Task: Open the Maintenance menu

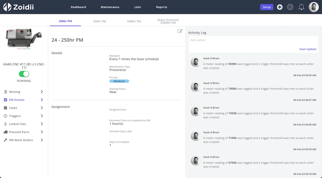Action: pos(110,7)
